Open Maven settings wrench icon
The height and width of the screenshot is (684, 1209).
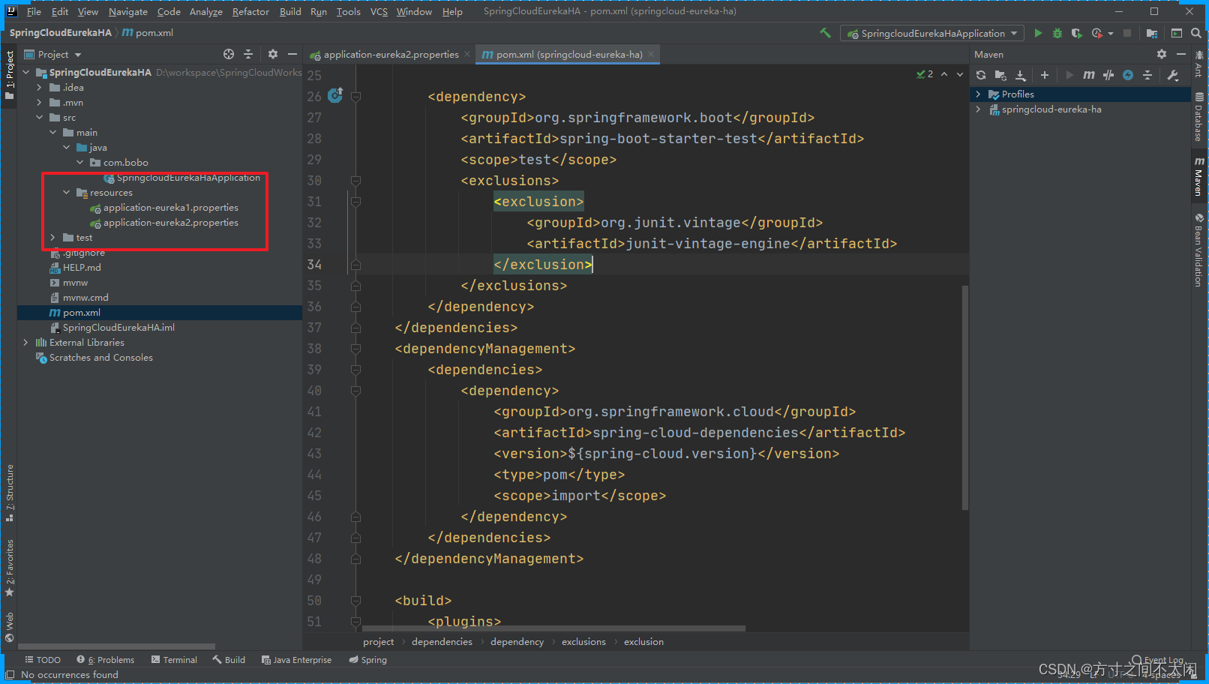(x=1173, y=75)
